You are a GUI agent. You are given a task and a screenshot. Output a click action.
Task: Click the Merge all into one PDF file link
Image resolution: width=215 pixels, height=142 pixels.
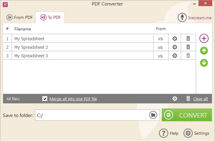(x=73, y=99)
